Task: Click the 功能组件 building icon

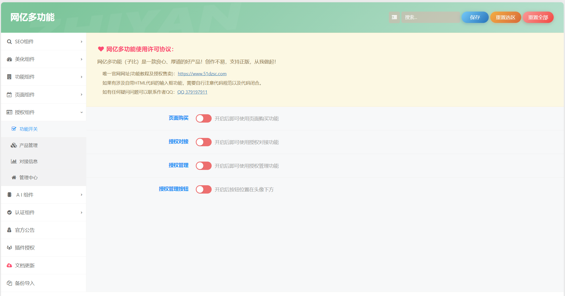Action: 9,77
